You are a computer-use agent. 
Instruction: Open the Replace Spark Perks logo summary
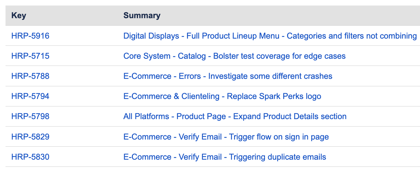click(222, 96)
